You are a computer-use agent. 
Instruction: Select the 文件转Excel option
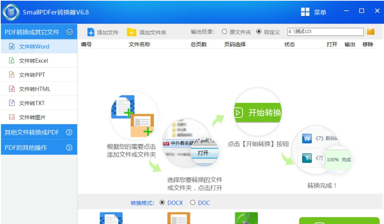(39, 60)
